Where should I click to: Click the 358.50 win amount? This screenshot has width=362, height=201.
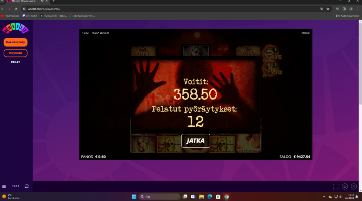click(195, 94)
